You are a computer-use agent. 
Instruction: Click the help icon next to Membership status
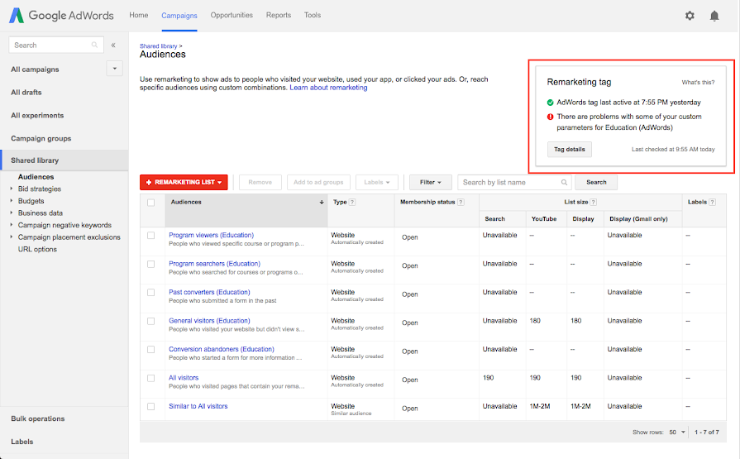461,202
